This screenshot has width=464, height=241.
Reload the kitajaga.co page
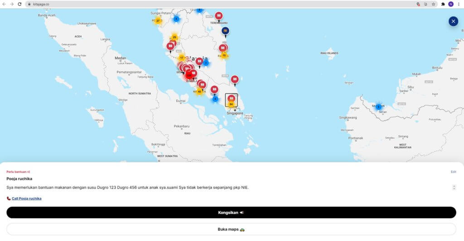pyautogui.click(x=19, y=4)
